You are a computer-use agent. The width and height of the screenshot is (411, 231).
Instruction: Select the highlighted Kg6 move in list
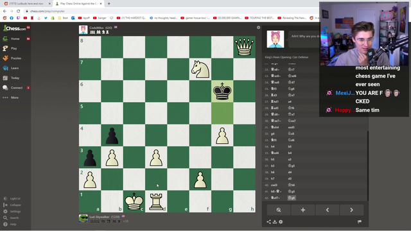click(292, 198)
